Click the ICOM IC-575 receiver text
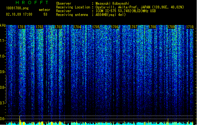The width and height of the screenshot is (197, 125). click(x=126, y=11)
